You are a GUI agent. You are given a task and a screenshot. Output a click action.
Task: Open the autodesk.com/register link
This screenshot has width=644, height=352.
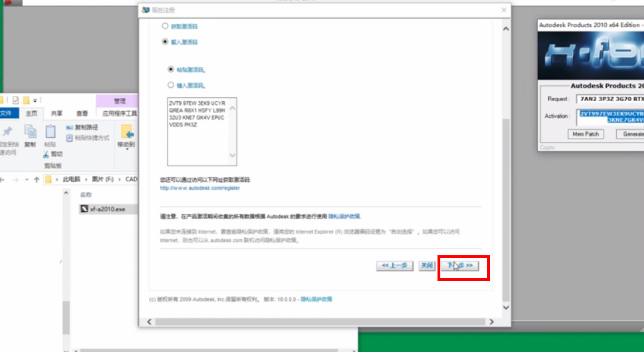pyautogui.click(x=200, y=188)
